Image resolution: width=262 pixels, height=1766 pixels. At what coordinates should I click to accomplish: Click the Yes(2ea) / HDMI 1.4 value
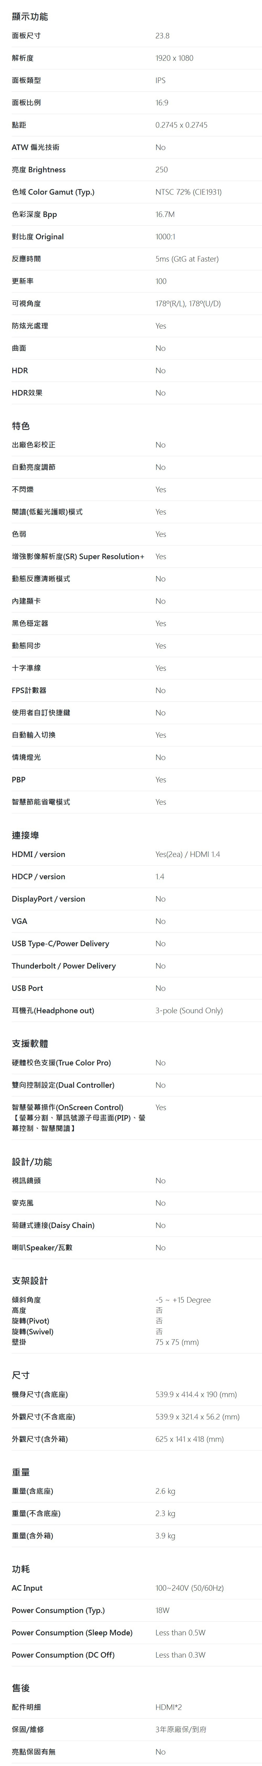click(187, 854)
